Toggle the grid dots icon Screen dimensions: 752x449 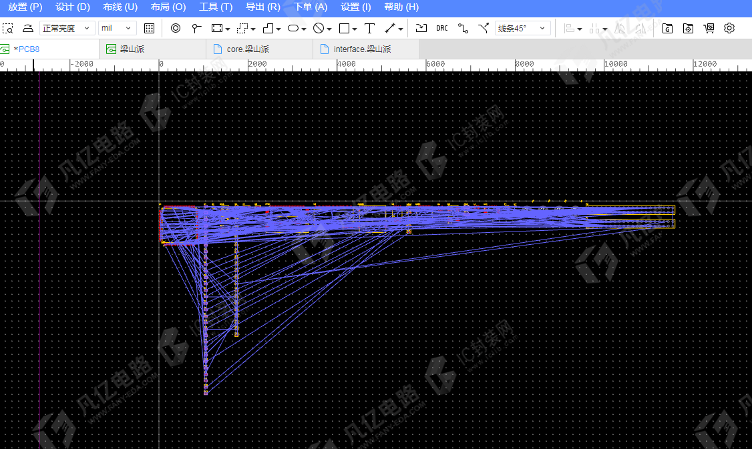[x=149, y=28]
